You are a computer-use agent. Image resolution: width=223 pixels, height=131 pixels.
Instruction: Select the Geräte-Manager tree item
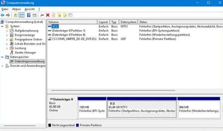click(x=26, y=52)
